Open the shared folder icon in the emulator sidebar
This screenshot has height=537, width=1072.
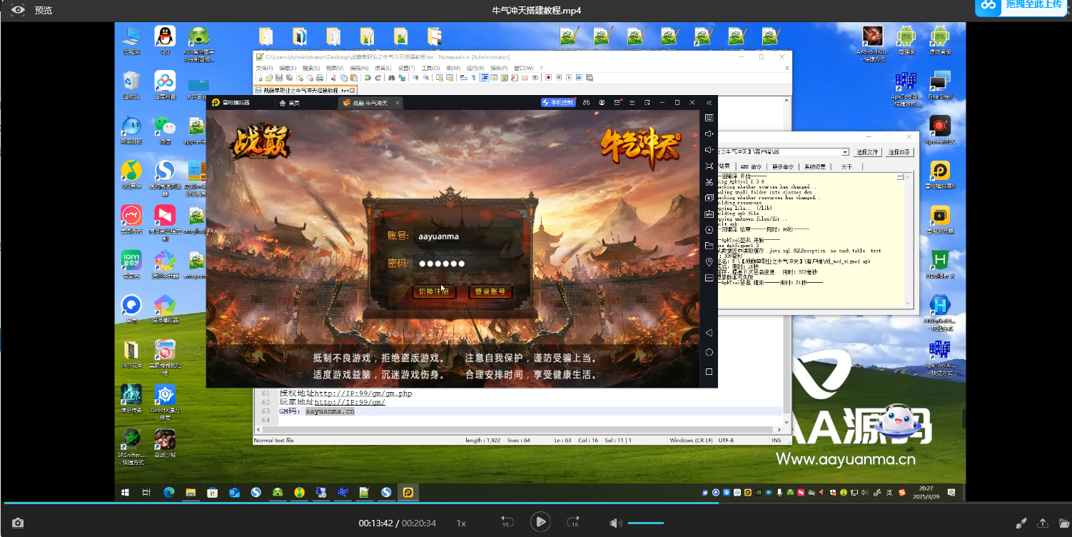709,246
